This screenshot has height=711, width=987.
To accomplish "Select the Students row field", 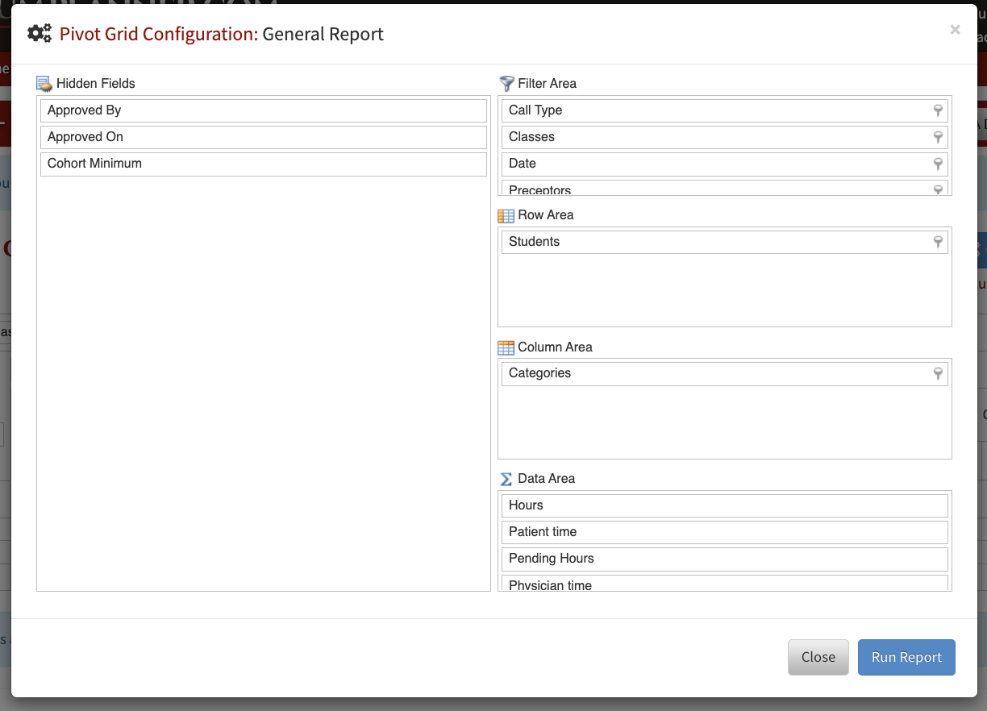I will click(724, 242).
